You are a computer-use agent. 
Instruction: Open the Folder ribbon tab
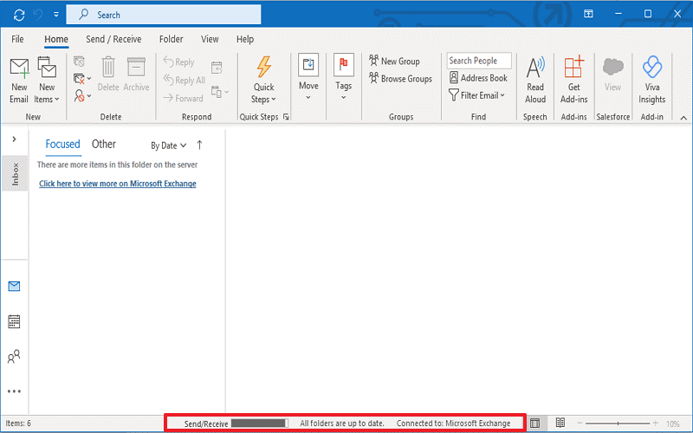(171, 39)
